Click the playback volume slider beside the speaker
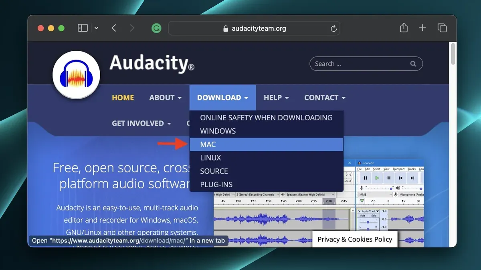Viewport: 481px width, 270px height. [413, 188]
